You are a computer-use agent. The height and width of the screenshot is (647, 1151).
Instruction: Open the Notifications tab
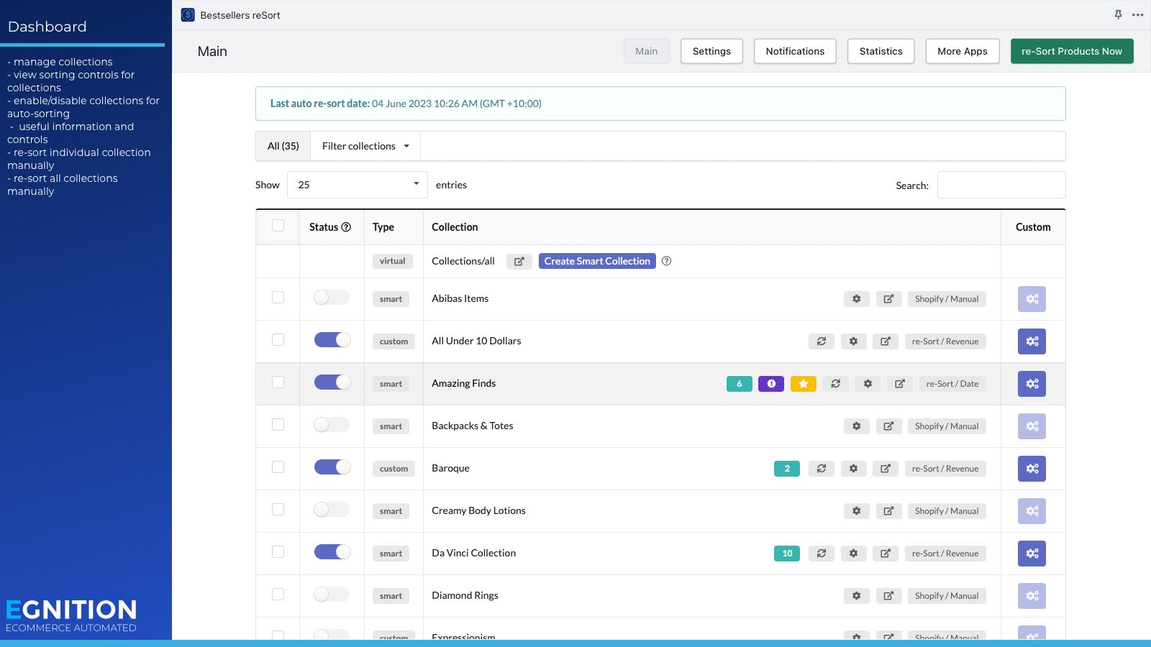(x=795, y=51)
